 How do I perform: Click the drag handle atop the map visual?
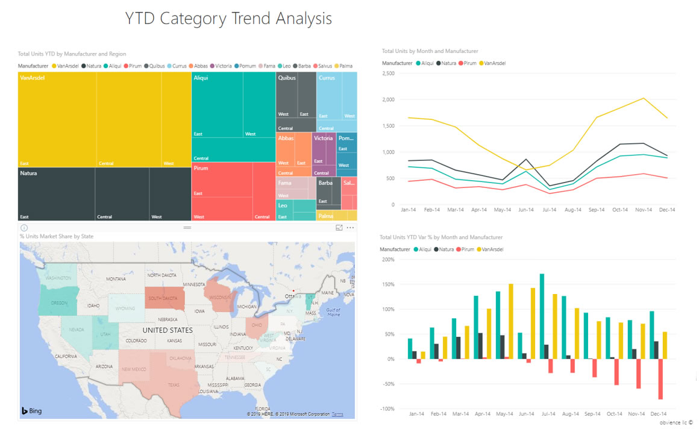pyautogui.click(x=187, y=228)
